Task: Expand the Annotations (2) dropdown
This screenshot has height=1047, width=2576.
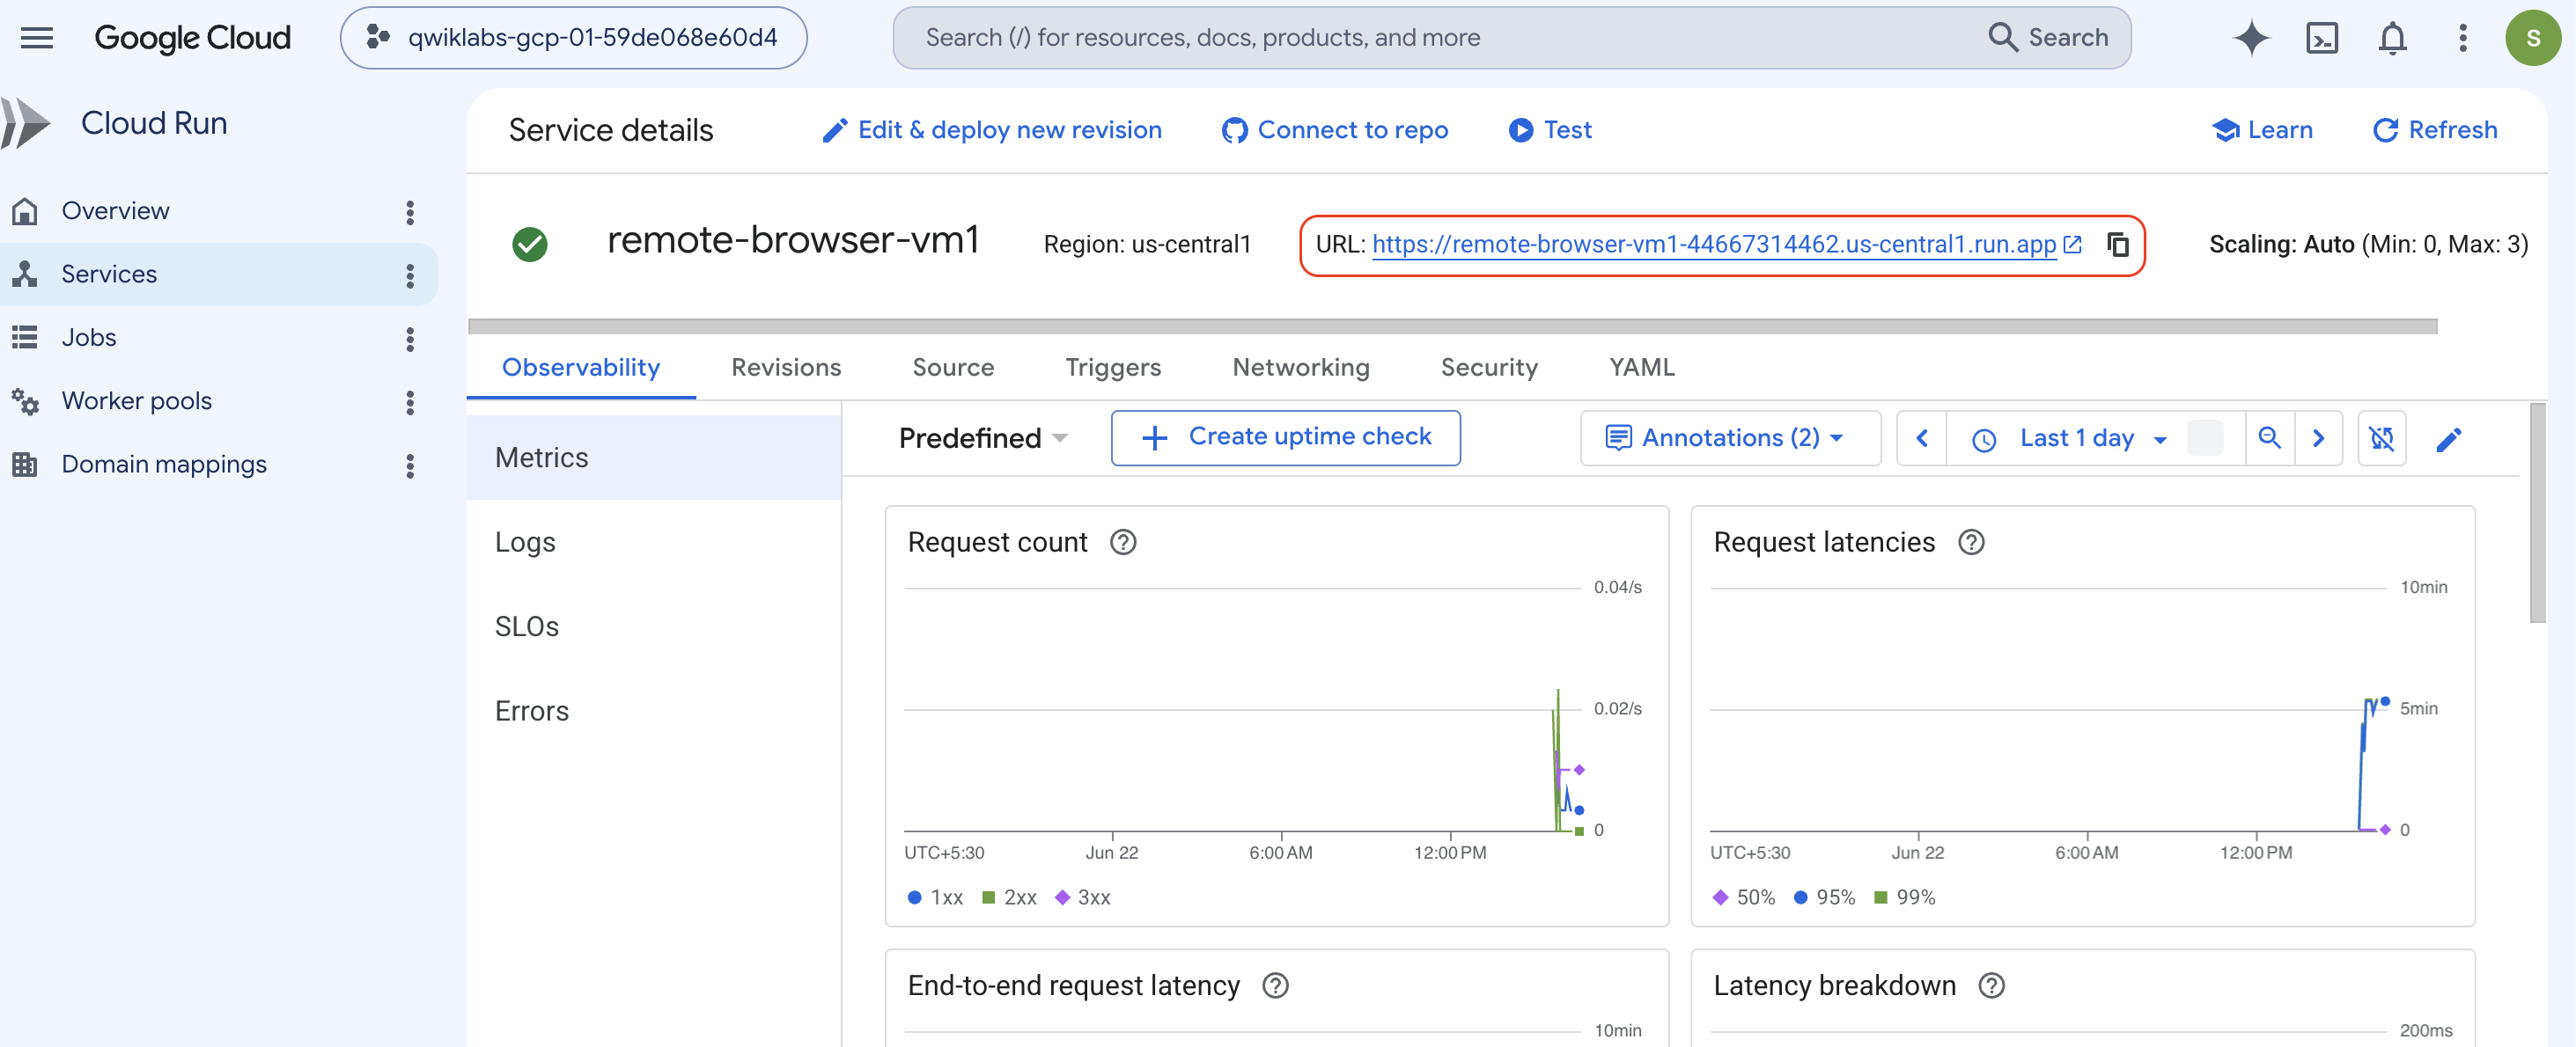Action: point(1729,437)
